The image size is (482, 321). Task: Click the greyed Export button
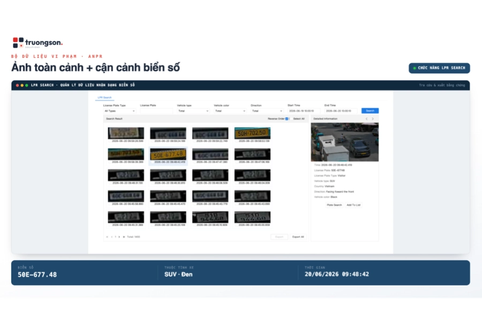click(279, 237)
